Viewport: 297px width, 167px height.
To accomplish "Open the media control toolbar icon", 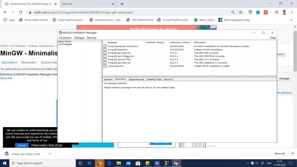I will [x=277, y=13].
